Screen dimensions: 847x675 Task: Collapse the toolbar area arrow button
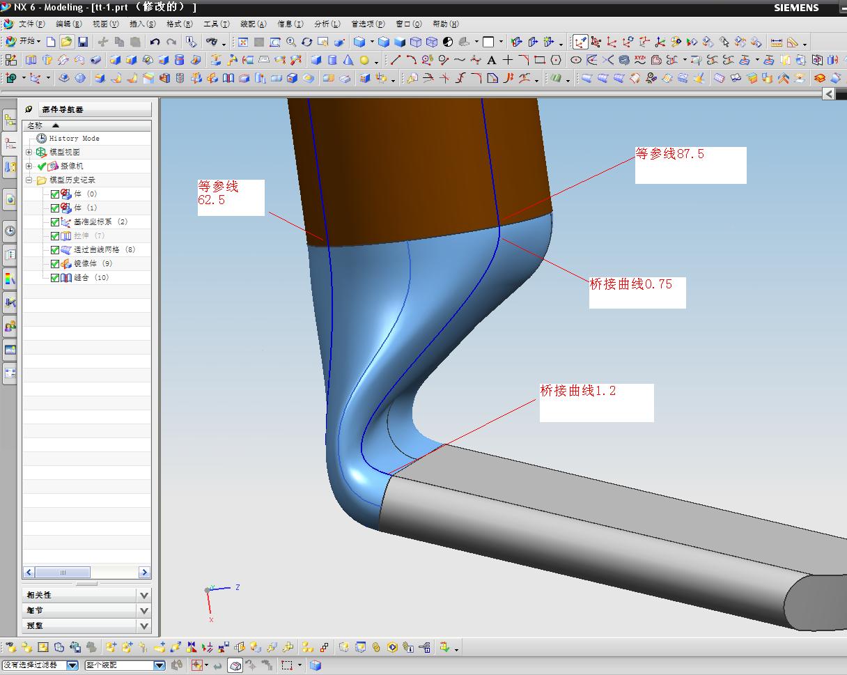829,93
